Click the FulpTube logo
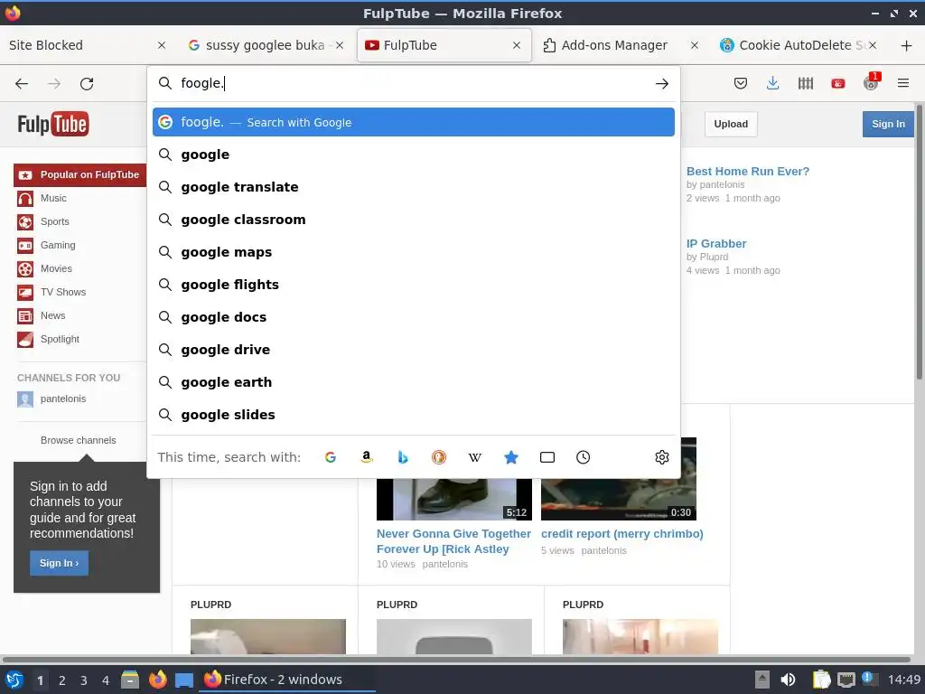925x694 pixels. 53,124
